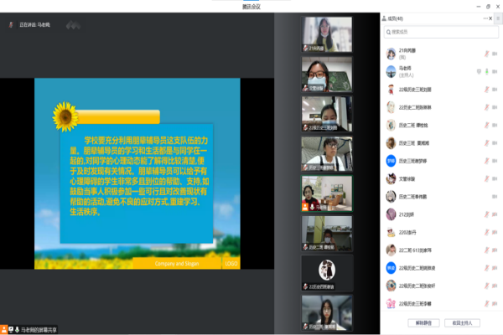The image size is (503, 335).
Task: Open the three-dot more options in members panel
Action: [x=485, y=18]
